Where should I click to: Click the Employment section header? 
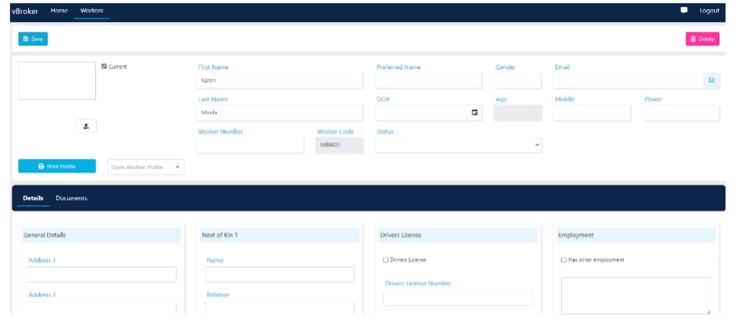(636, 235)
